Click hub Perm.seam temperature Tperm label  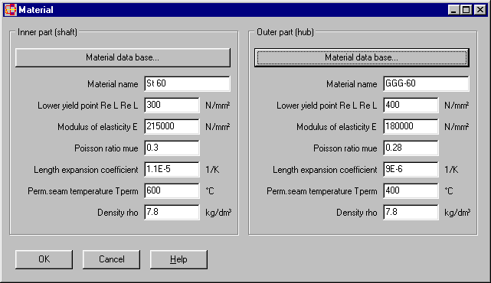pos(322,191)
